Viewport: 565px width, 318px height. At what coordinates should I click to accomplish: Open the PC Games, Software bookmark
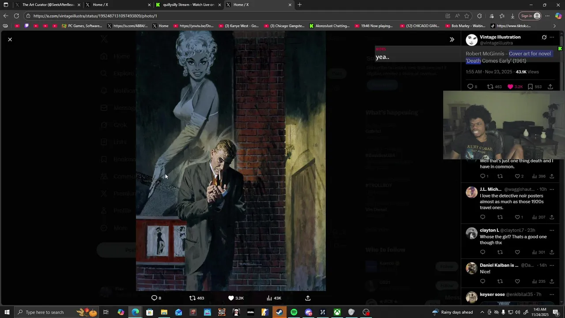82,26
